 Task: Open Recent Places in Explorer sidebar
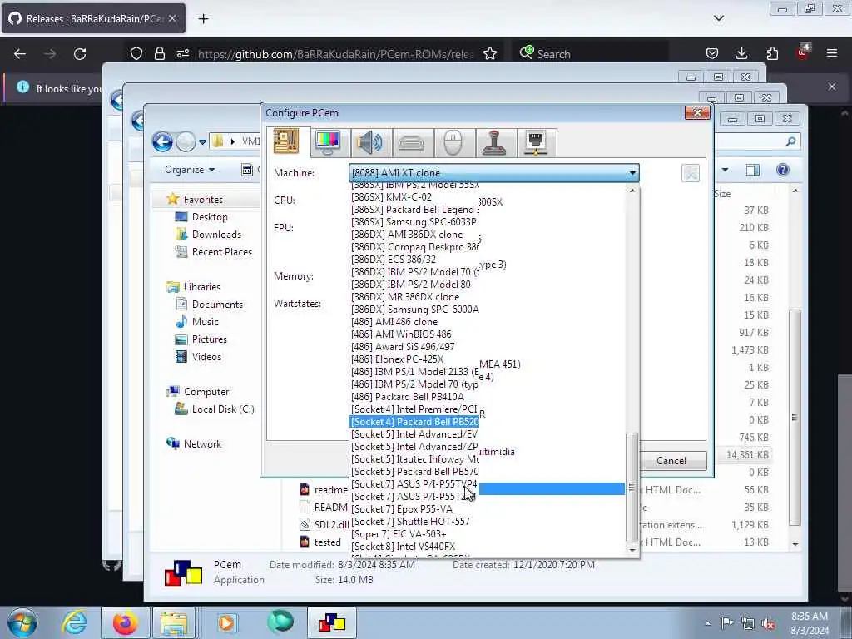221,251
